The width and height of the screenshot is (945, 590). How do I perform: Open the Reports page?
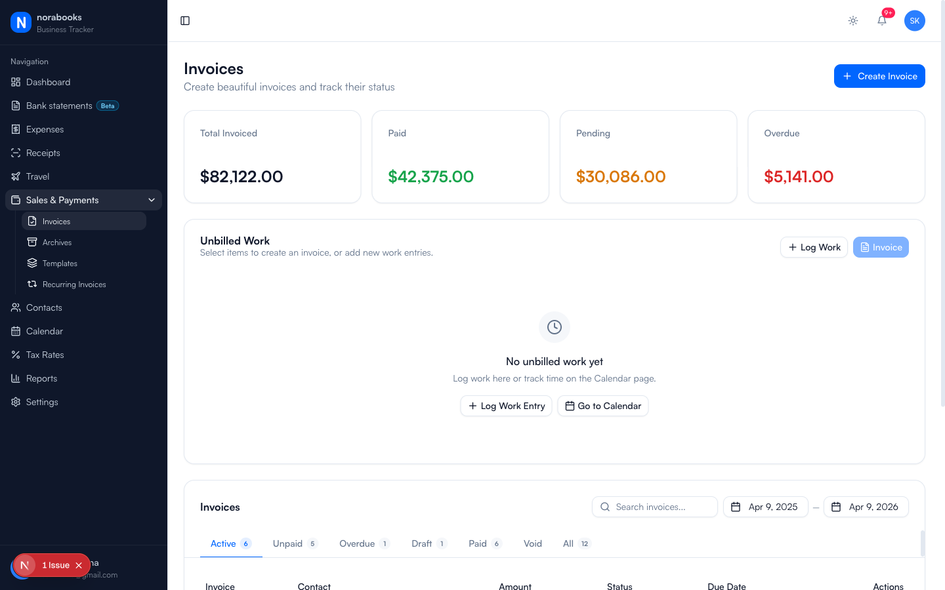41,378
